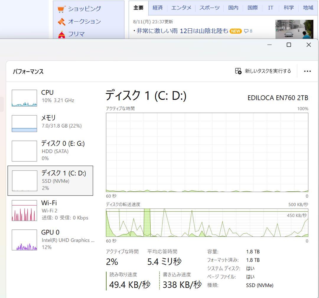Click the Yahoo shopping cart icon
The width and height of the screenshot is (319, 298).
tap(61, 9)
